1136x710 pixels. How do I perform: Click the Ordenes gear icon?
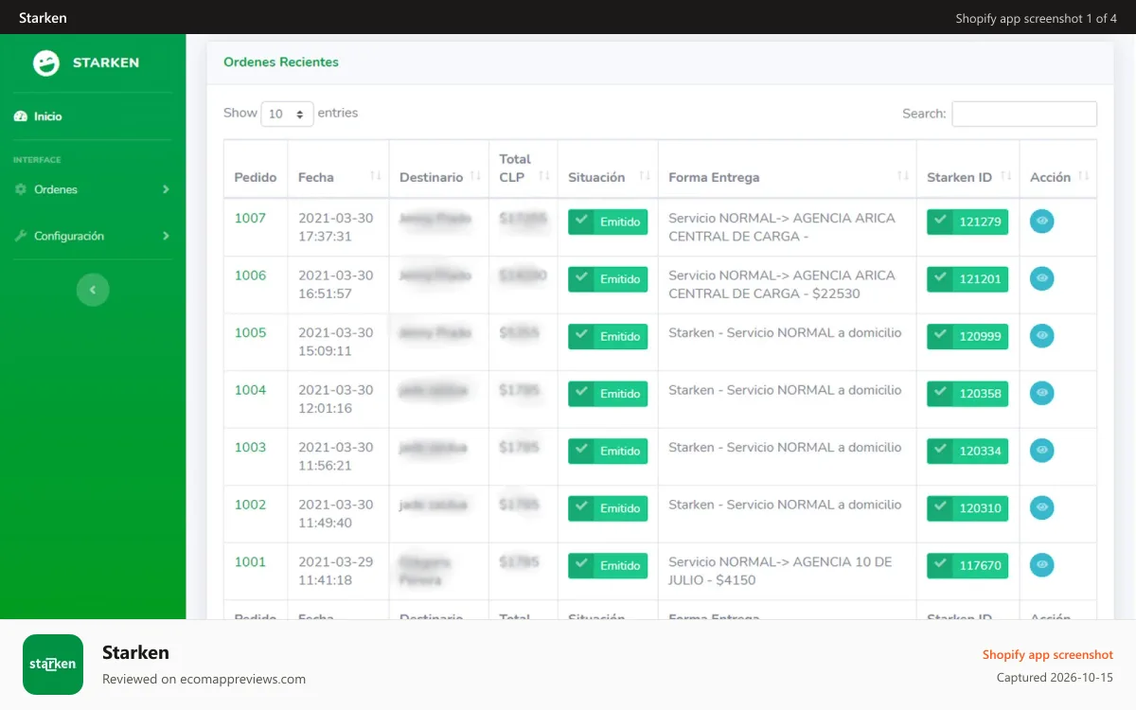pyautogui.click(x=21, y=189)
